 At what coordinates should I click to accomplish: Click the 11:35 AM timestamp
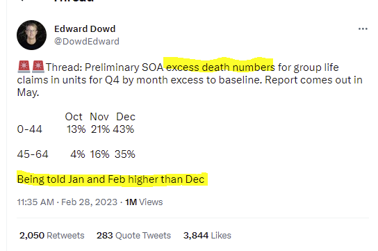(35, 202)
